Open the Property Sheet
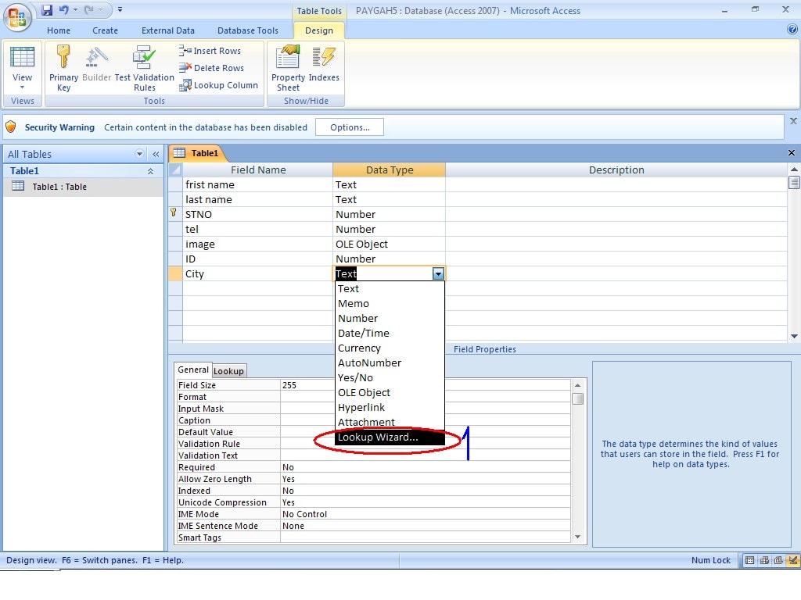The width and height of the screenshot is (801, 600). 288,67
